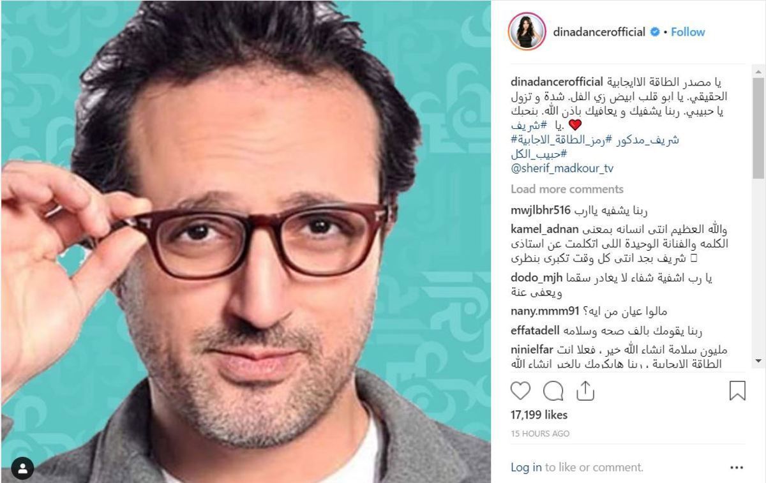Click the scrollbar down arrow in comments
The width and height of the screenshot is (766, 483).
point(758,362)
